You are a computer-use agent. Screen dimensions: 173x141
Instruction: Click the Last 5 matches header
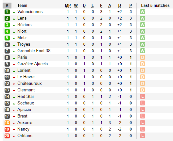click(x=155, y=6)
